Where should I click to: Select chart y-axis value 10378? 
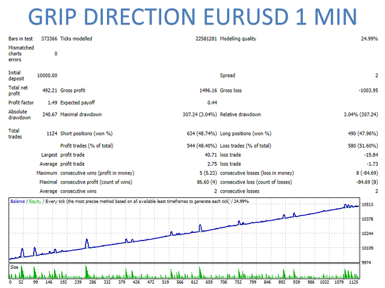[x=368, y=219]
